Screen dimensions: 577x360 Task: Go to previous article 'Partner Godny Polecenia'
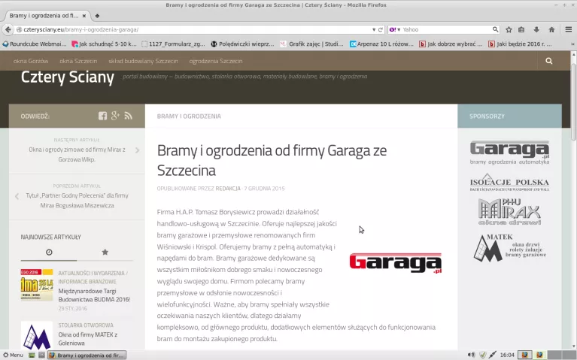(77, 201)
